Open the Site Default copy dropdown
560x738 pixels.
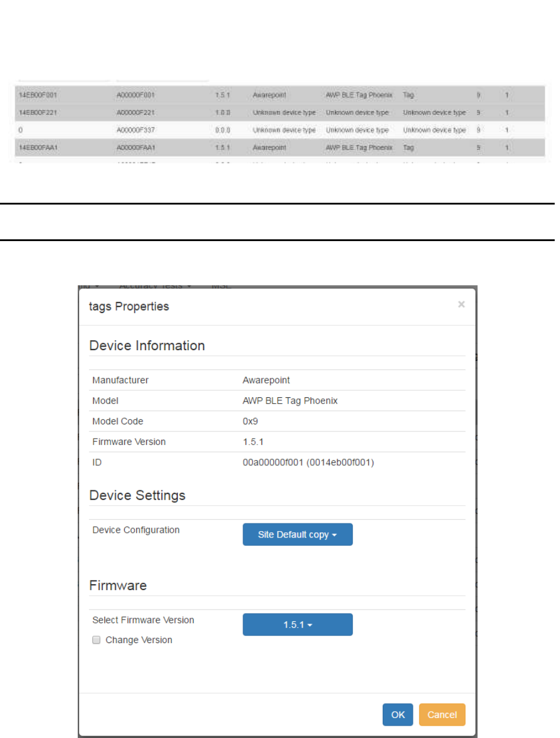[x=297, y=535]
